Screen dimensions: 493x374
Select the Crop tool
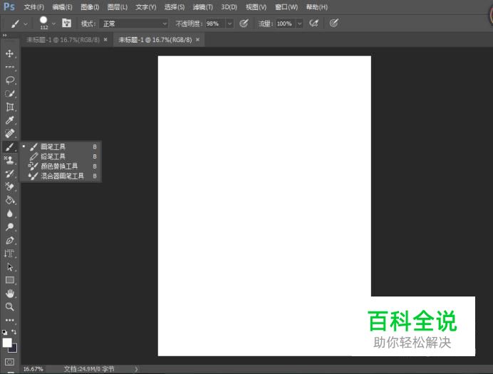click(9, 107)
